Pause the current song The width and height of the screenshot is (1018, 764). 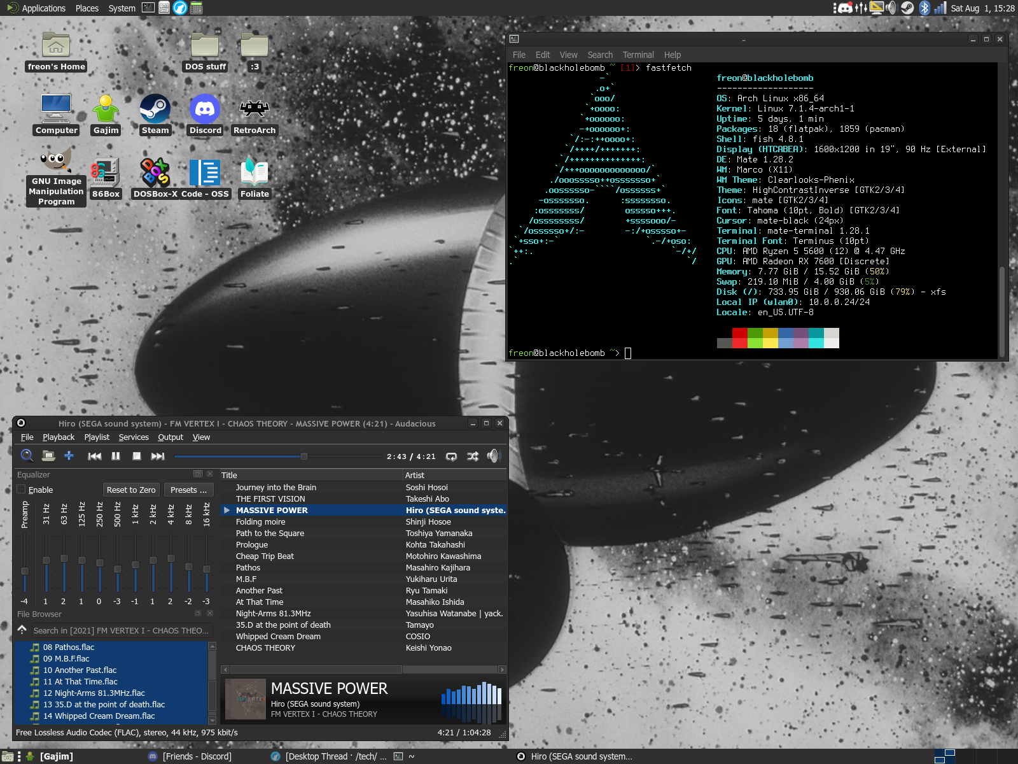tap(116, 456)
